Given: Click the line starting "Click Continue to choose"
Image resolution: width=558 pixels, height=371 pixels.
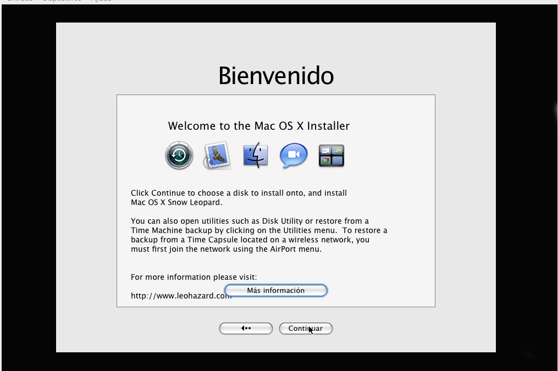Looking at the screenshot, I should point(239,193).
